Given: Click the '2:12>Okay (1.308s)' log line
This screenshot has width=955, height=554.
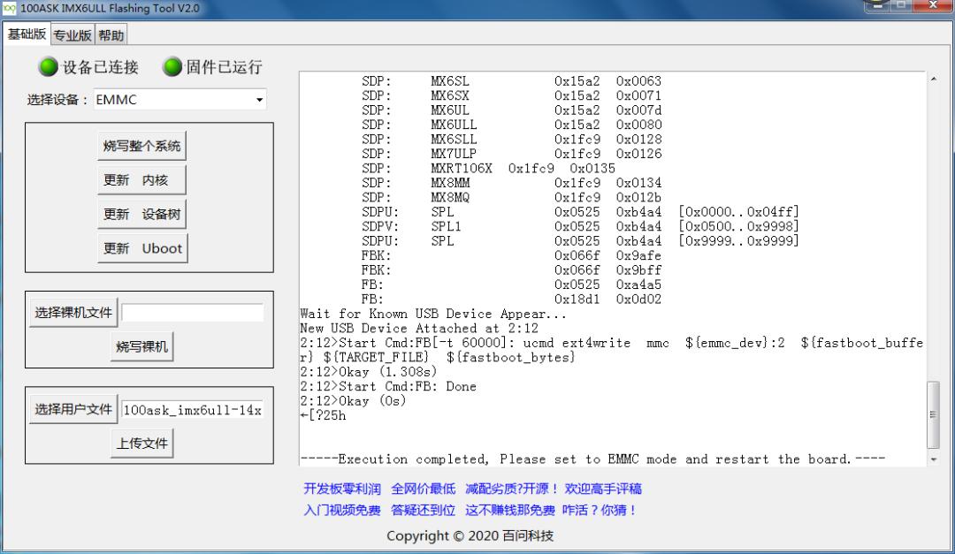Looking at the screenshot, I should click(369, 372).
